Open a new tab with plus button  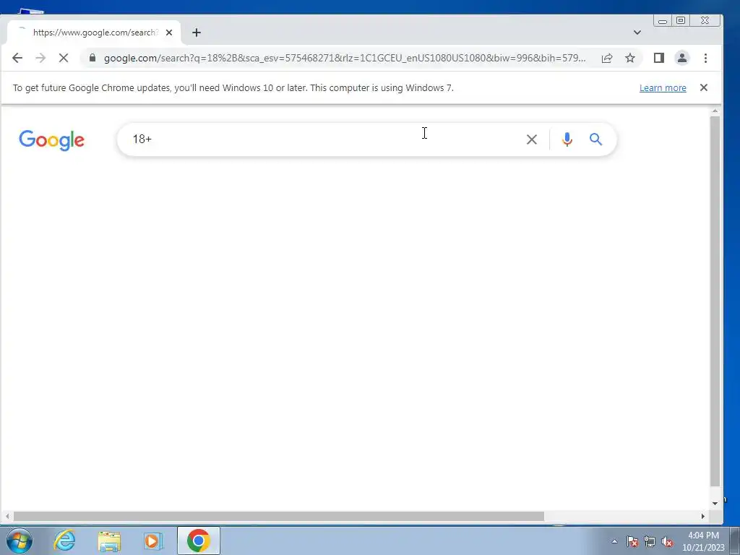tap(197, 33)
